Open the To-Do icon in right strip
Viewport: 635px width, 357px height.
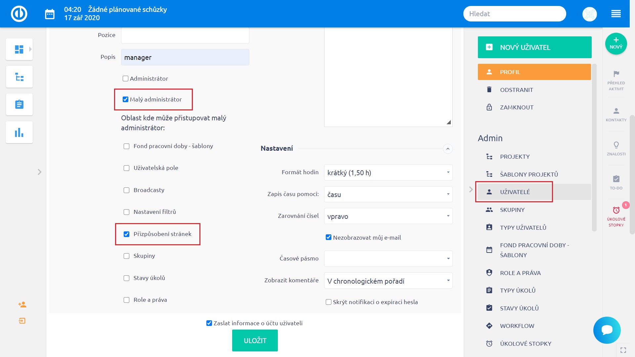click(616, 179)
